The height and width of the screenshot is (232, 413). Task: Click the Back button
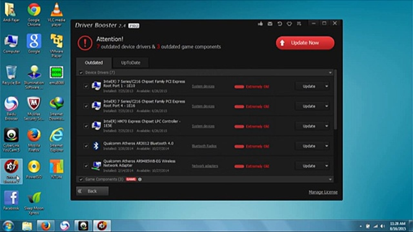(92, 191)
